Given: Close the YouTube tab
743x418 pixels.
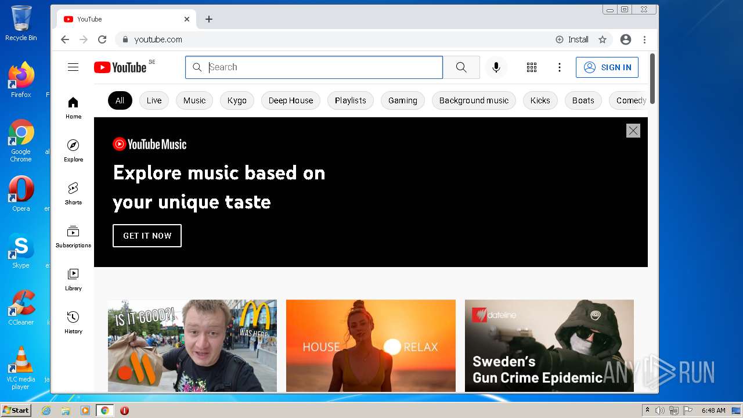Looking at the screenshot, I should (x=187, y=19).
